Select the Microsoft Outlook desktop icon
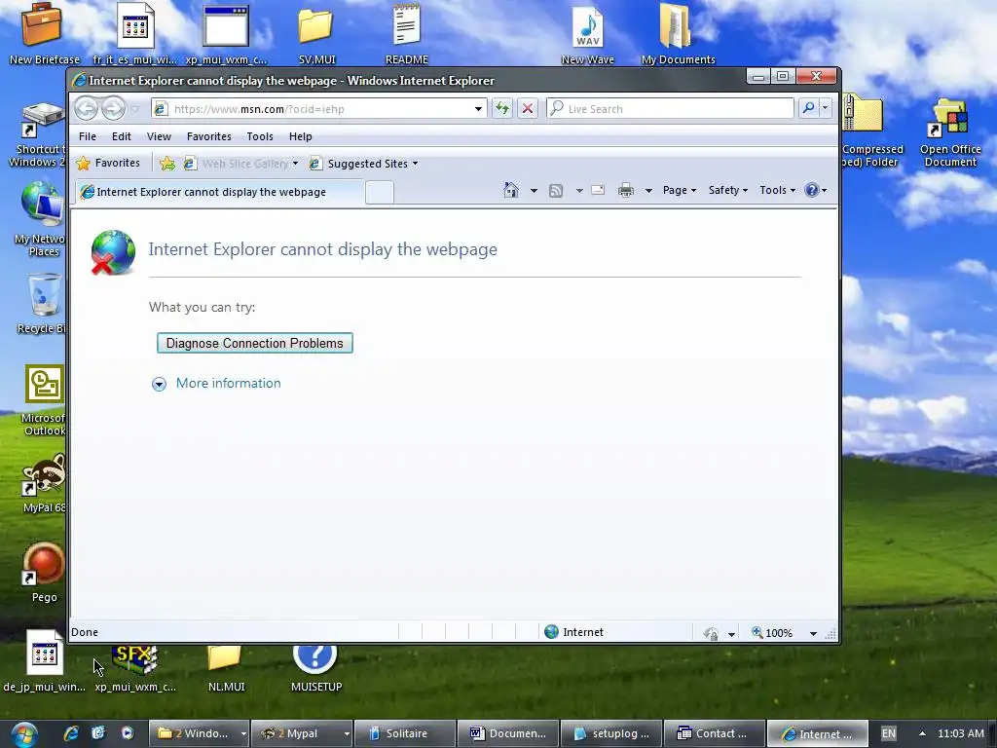997x748 pixels. 44,400
